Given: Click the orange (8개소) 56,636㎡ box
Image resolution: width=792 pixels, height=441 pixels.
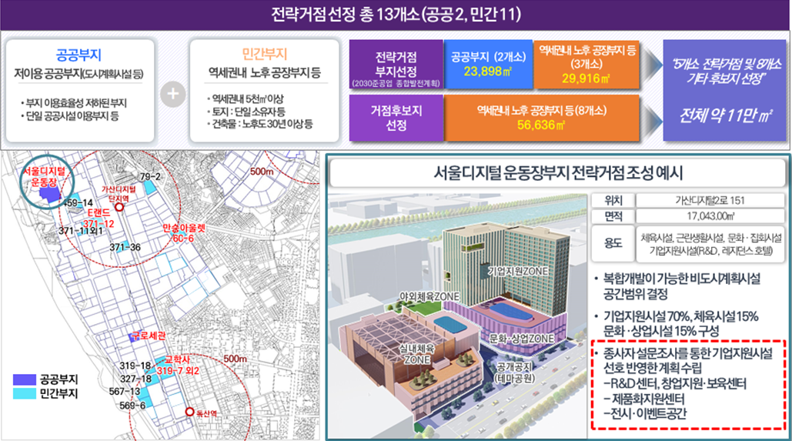Looking at the screenshot, I should (x=542, y=118).
